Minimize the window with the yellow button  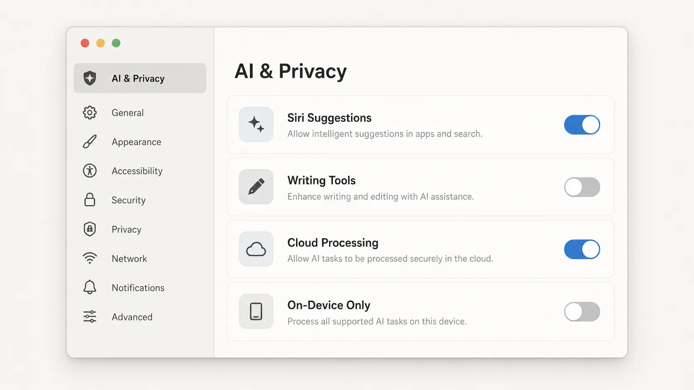100,43
